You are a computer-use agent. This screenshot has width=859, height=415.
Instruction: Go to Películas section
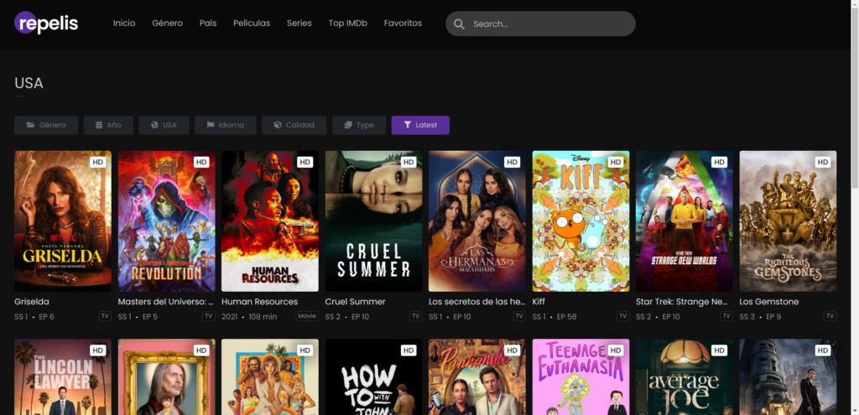click(x=252, y=23)
